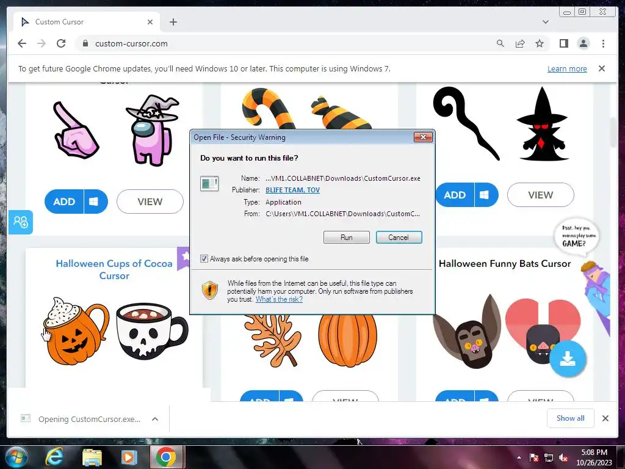Go back to the previous page
Viewport: 625px width, 469px height.
[22, 43]
